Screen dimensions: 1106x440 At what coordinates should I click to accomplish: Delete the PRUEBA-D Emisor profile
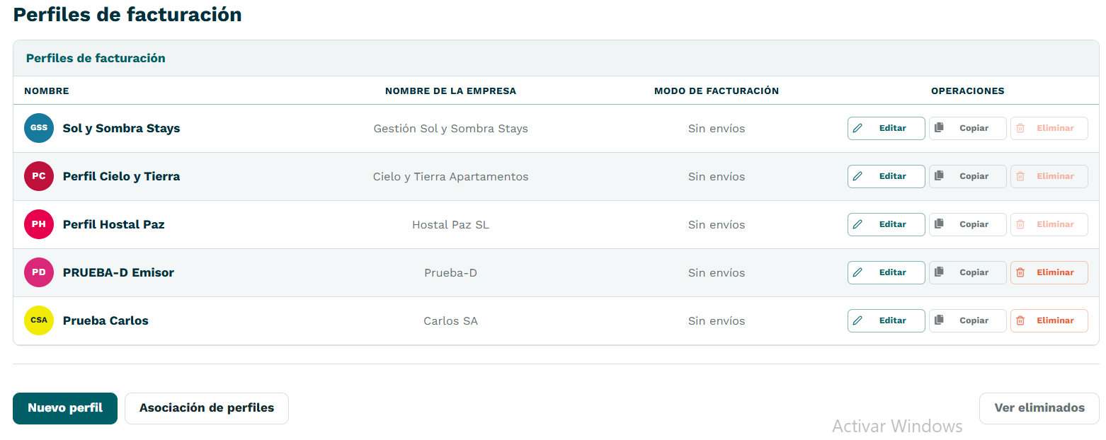(1049, 272)
